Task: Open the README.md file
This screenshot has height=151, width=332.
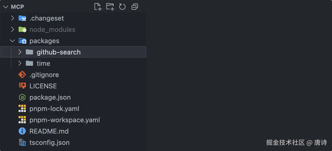Action: (x=49, y=131)
